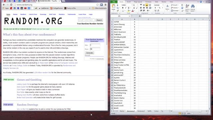Toggle the highlighted Bottom Align button
213x120 pixels.
click(147, 5)
